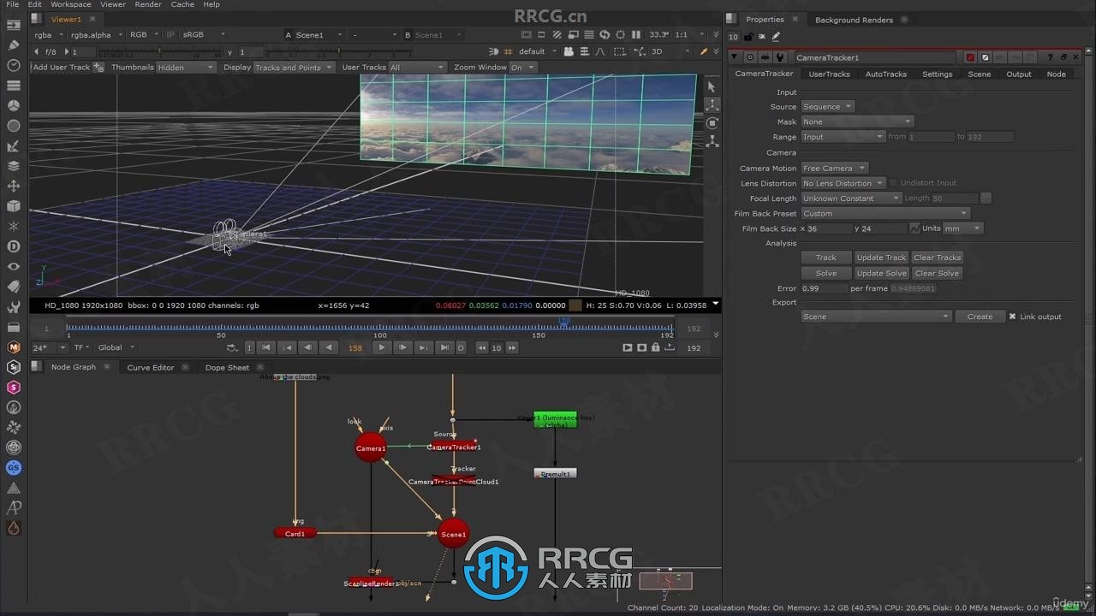
Task: Float the CameraTracker1 properties panel
Action: coord(1064,57)
